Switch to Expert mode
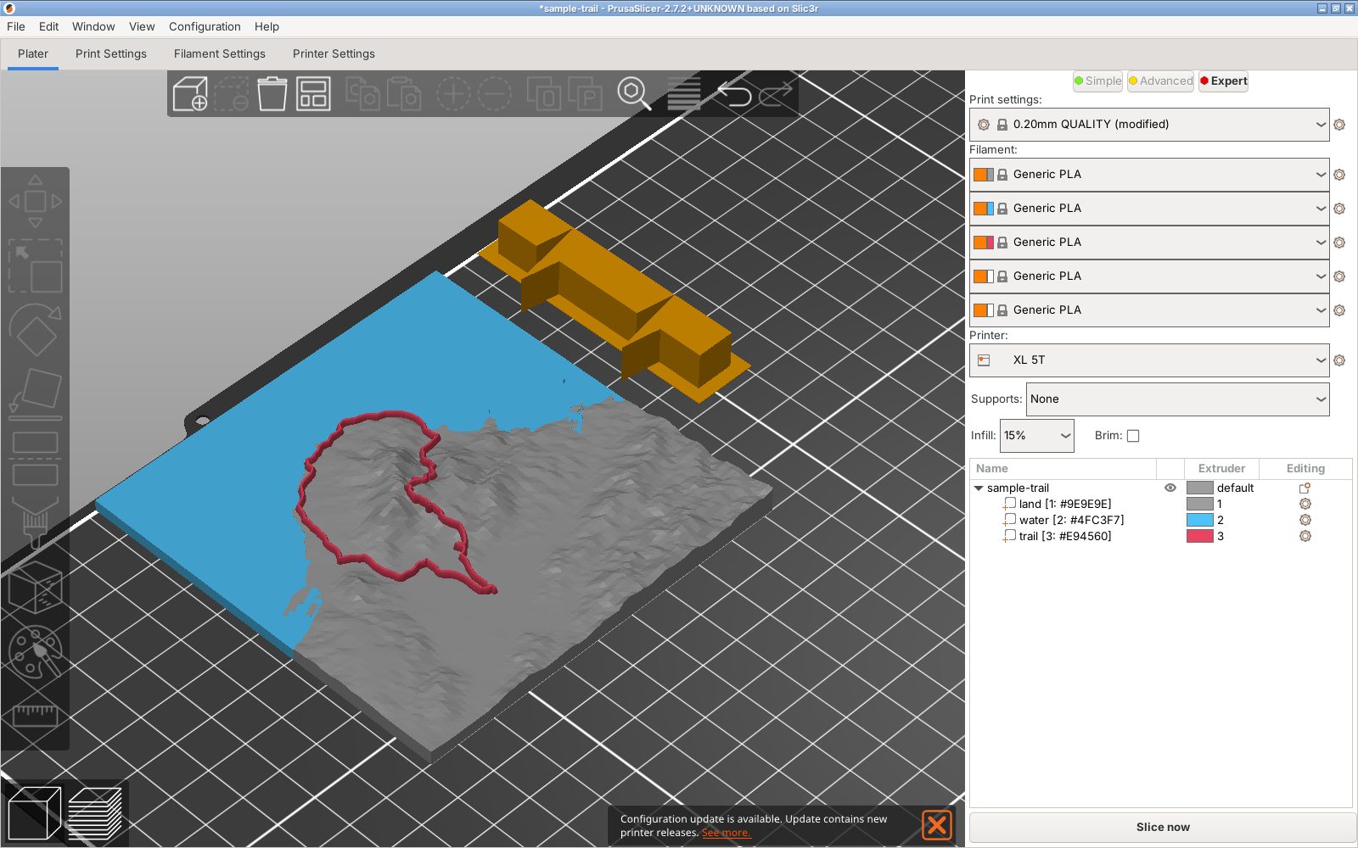This screenshot has width=1358, height=848. pos(1223,81)
